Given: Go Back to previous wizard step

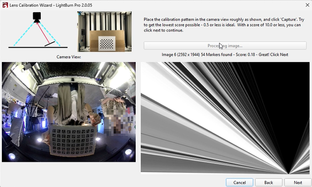Looking at the screenshot, I should coord(269,183).
